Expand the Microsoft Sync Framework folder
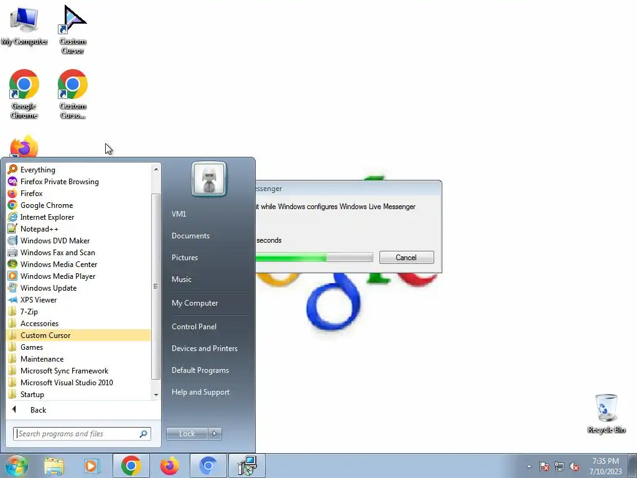This screenshot has height=478, width=637. point(79,370)
